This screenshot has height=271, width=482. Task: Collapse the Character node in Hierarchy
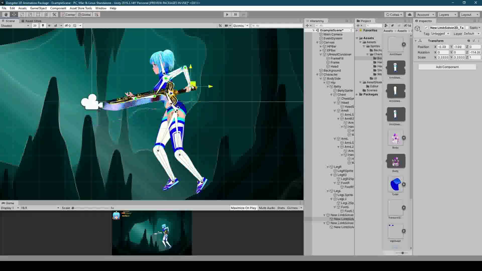pos(317,75)
